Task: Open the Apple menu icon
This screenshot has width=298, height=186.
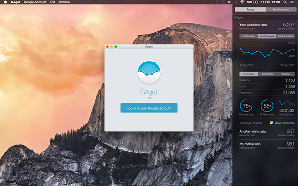Action: tap(5, 2)
